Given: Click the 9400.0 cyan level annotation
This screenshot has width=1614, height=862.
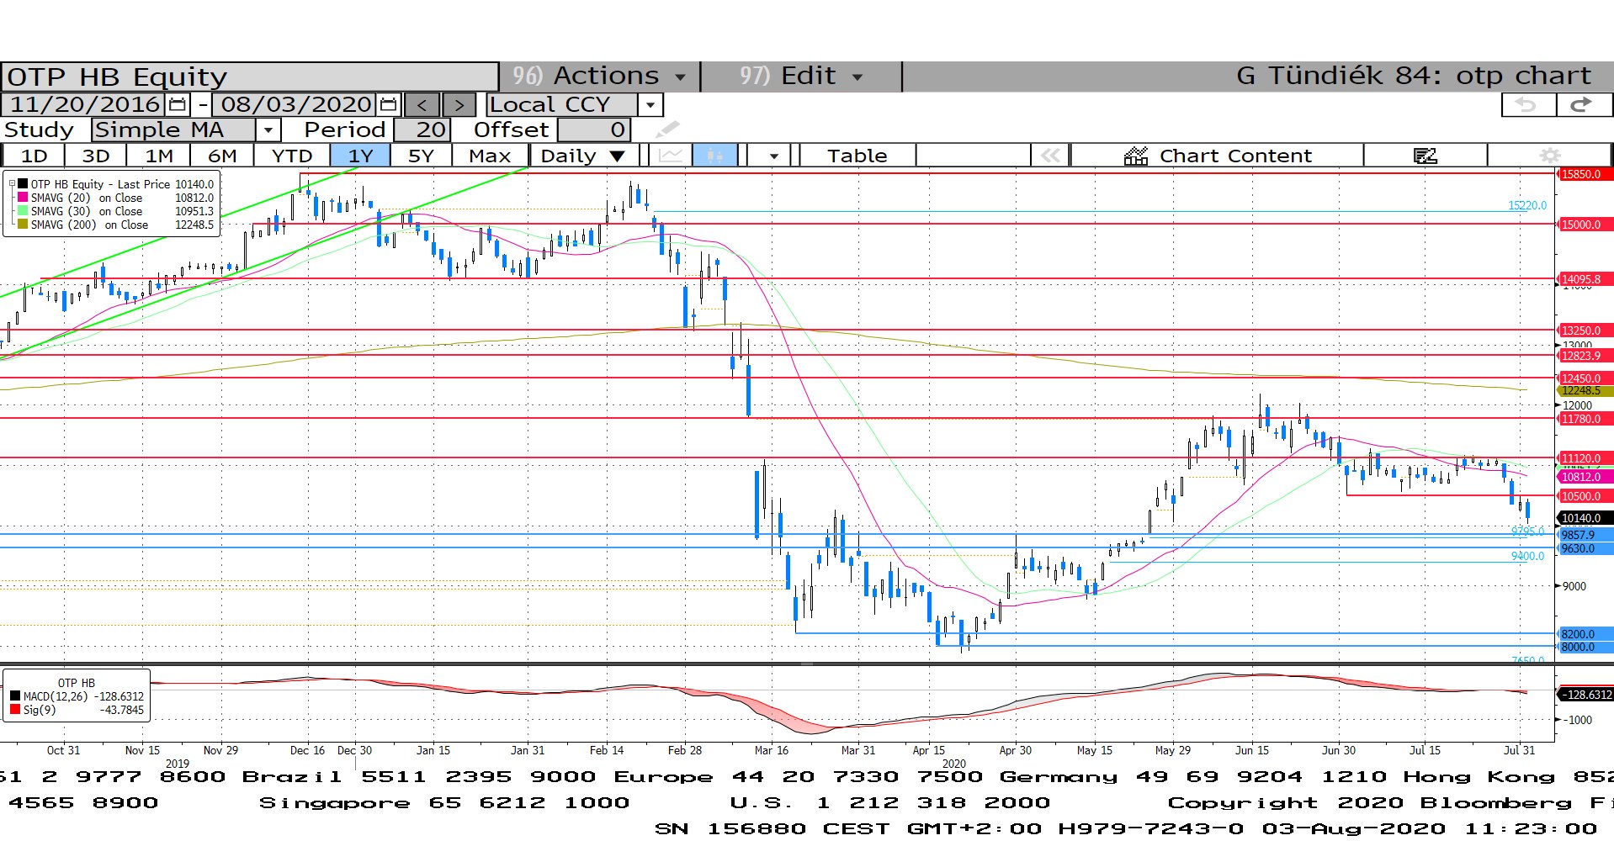Looking at the screenshot, I should pos(1527,556).
